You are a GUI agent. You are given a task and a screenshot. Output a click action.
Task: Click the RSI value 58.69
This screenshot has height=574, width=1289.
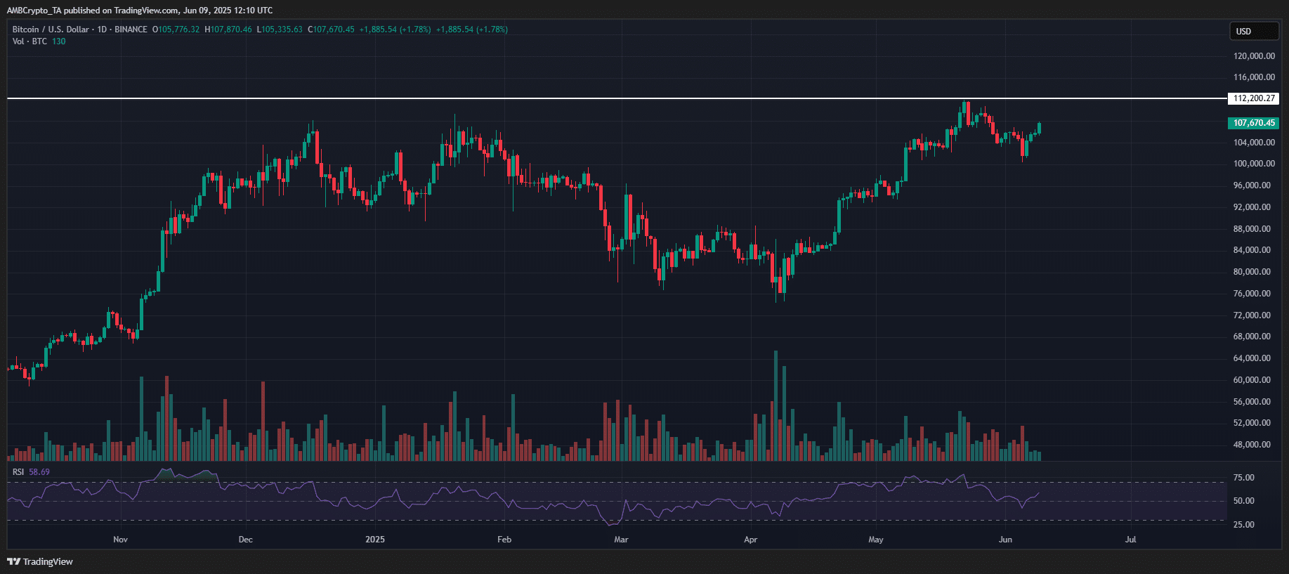(39, 472)
